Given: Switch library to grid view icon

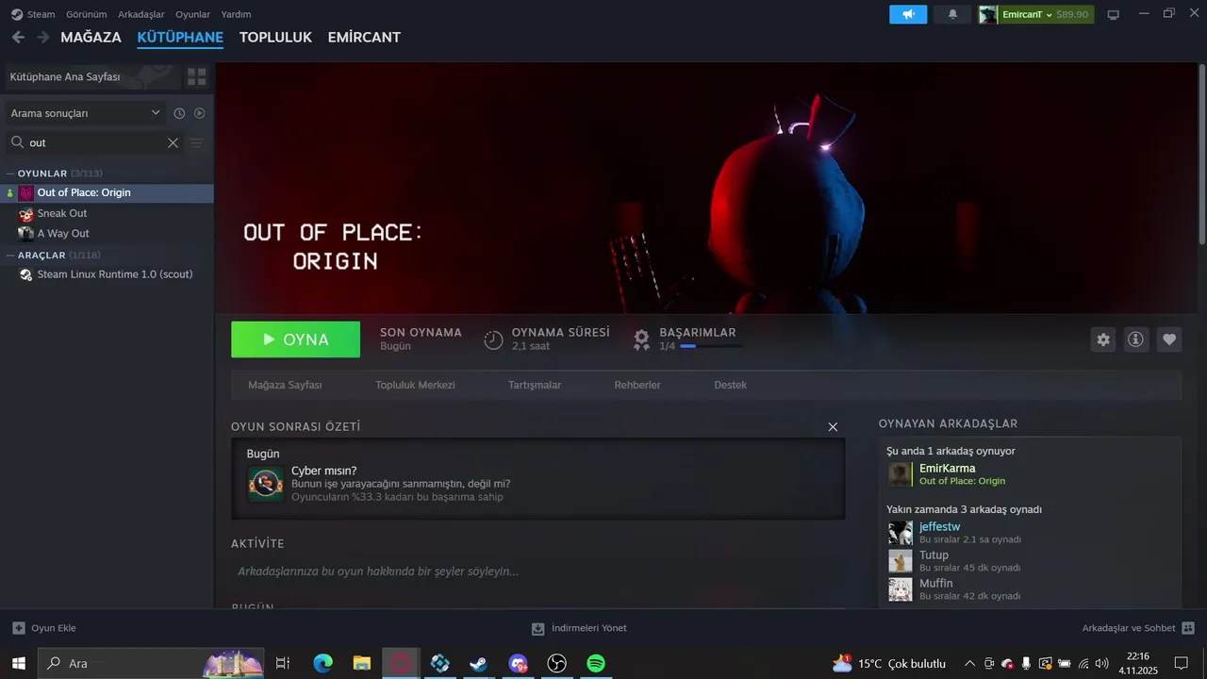Looking at the screenshot, I should click(196, 76).
